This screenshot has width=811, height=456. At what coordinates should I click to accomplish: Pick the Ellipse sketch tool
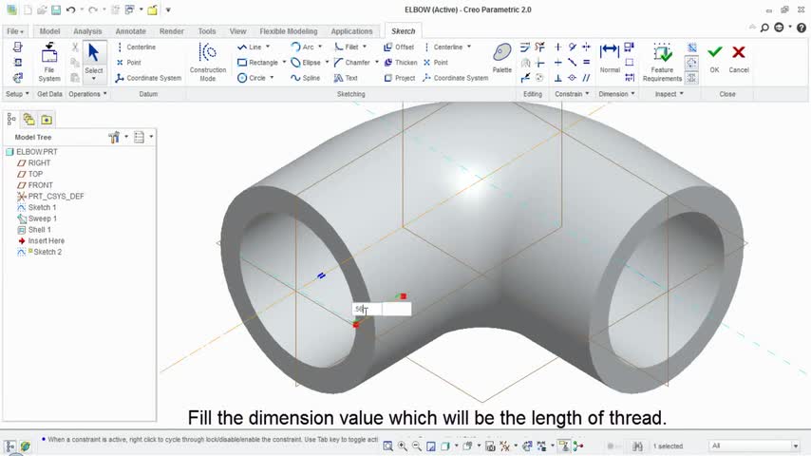[306, 63]
